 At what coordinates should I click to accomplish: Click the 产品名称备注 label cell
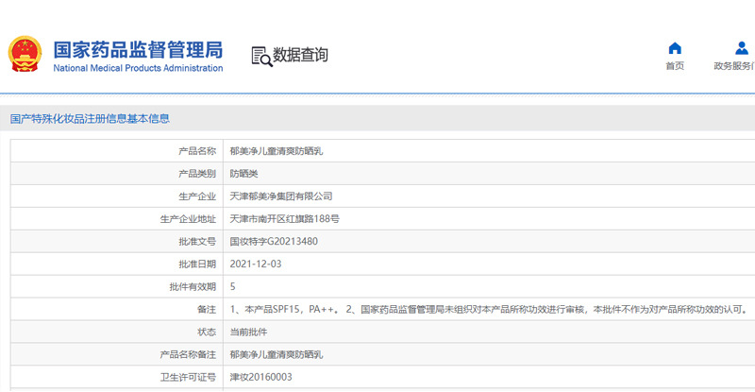117,355
